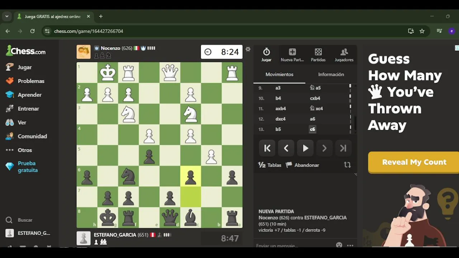Select move dxc4 in move list
Screen dimensions: 459x258
(x=280, y=119)
